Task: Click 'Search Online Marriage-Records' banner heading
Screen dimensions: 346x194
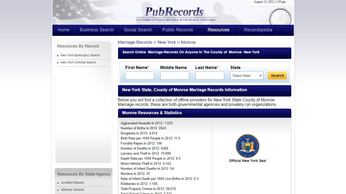Action: 191,52
